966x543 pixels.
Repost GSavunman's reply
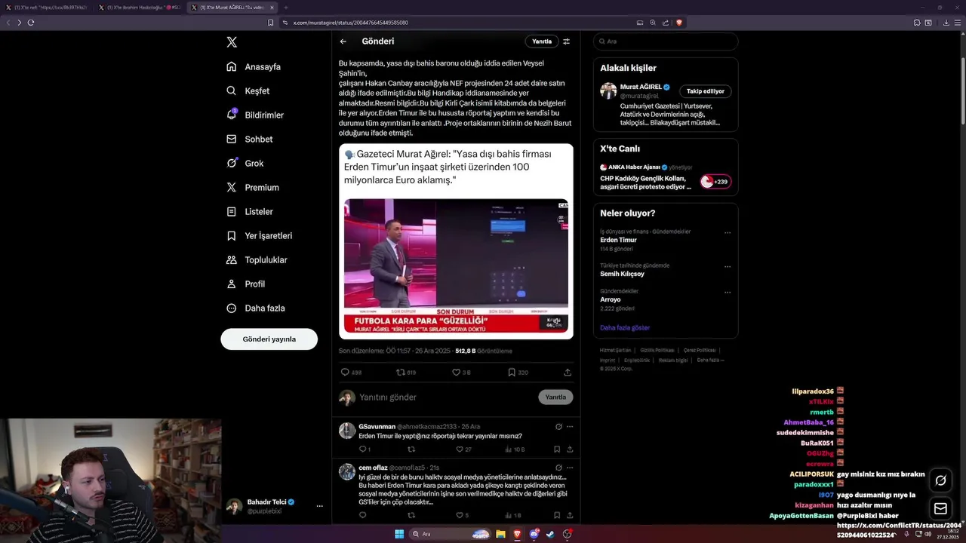[x=411, y=449]
